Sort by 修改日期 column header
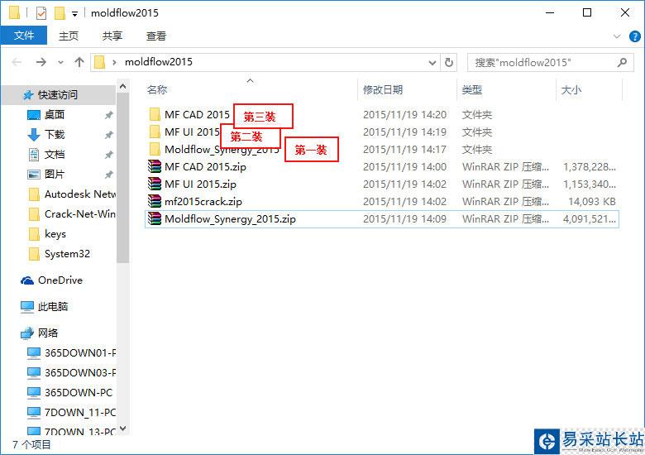Image resolution: width=645 pixels, height=455 pixels. (x=383, y=89)
